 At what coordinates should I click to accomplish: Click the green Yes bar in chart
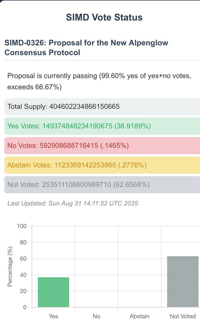54,292
